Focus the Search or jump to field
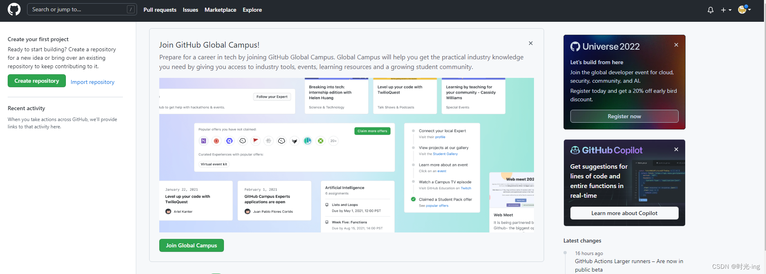 pos(82,9)
